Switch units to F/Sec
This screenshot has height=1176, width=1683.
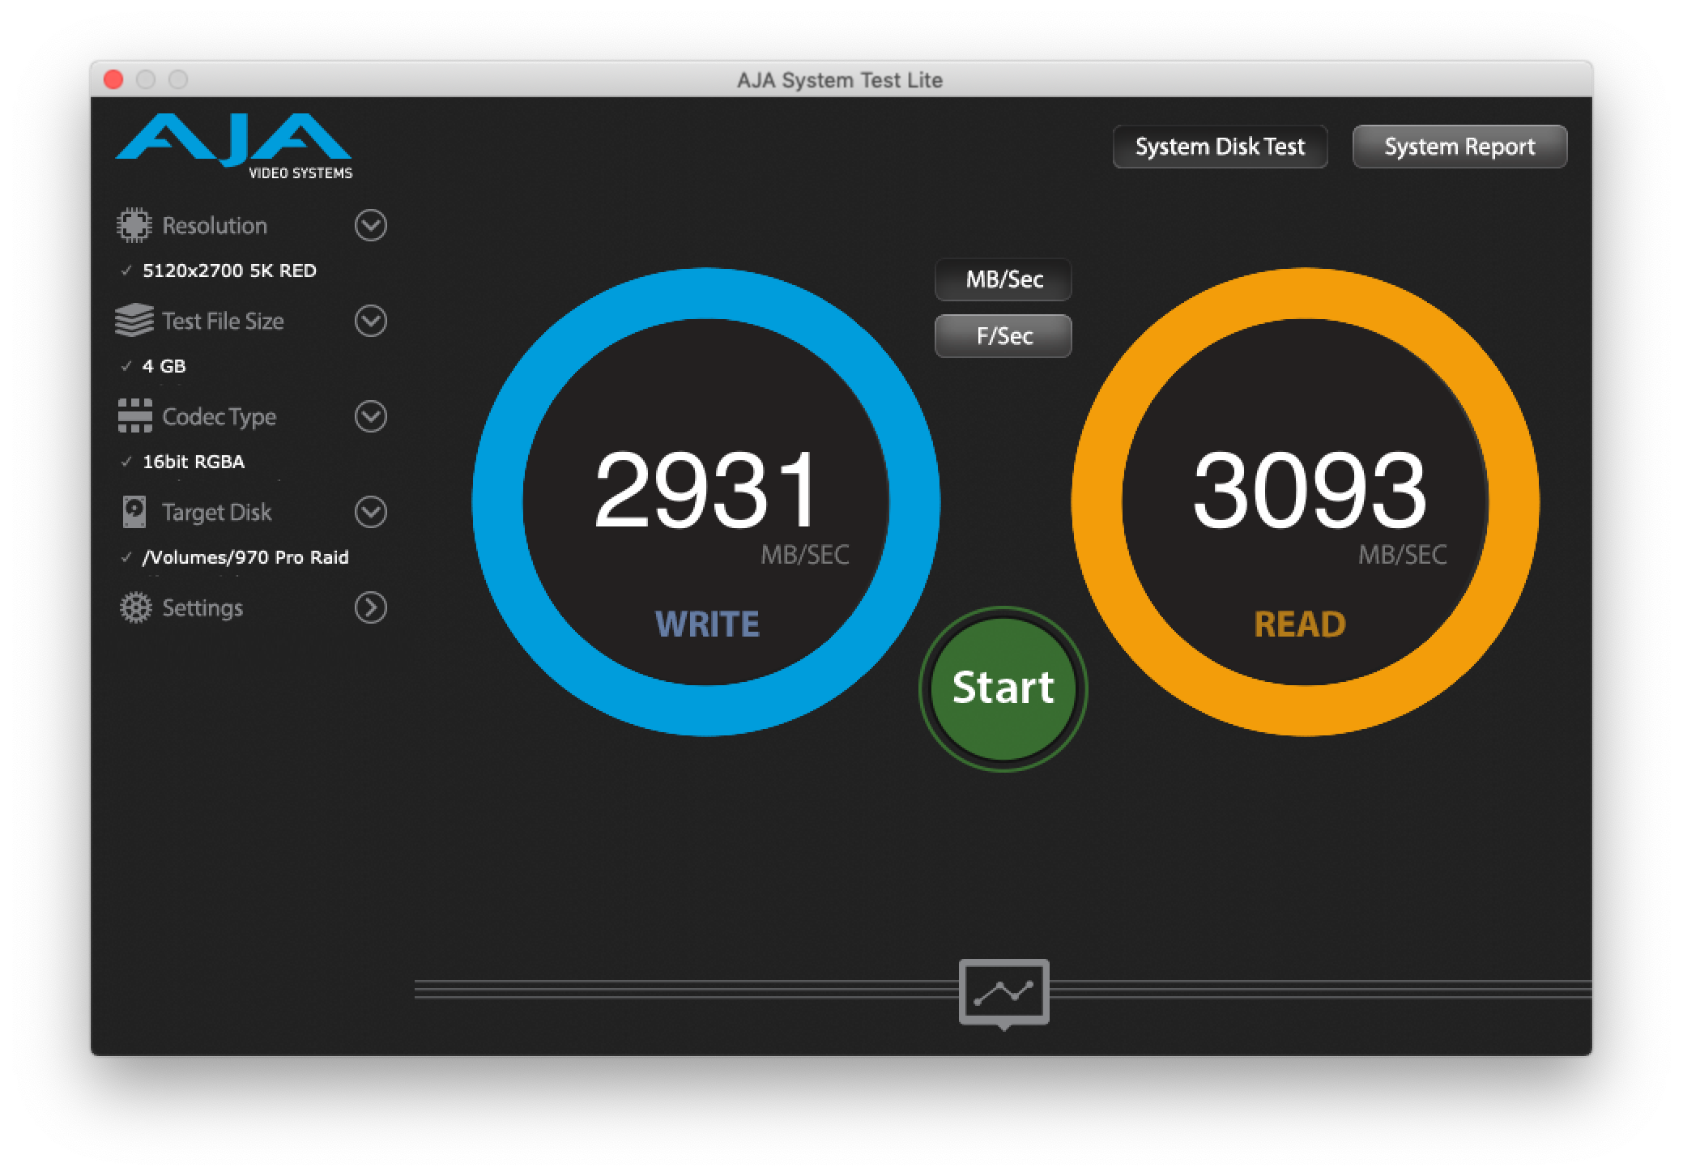tap(1003, 336)
